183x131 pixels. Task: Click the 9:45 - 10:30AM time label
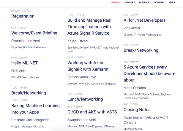[19, 57]
